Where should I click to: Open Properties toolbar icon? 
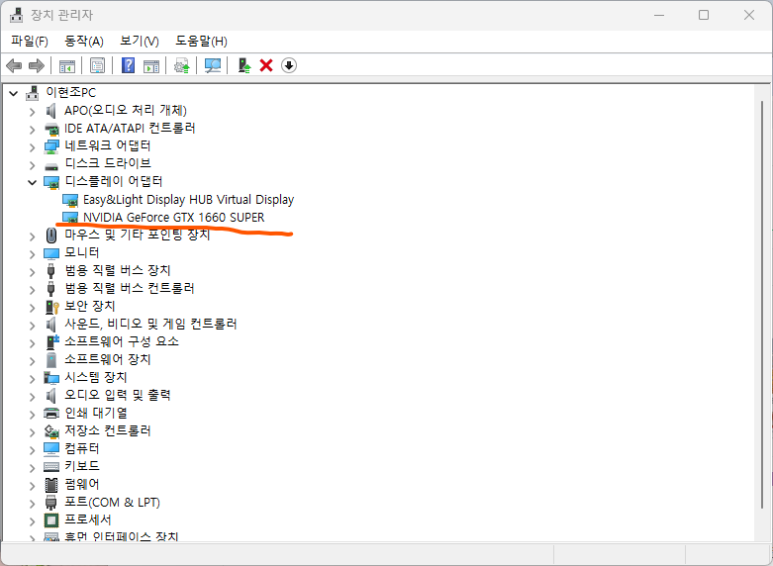[x=98, y=65]
